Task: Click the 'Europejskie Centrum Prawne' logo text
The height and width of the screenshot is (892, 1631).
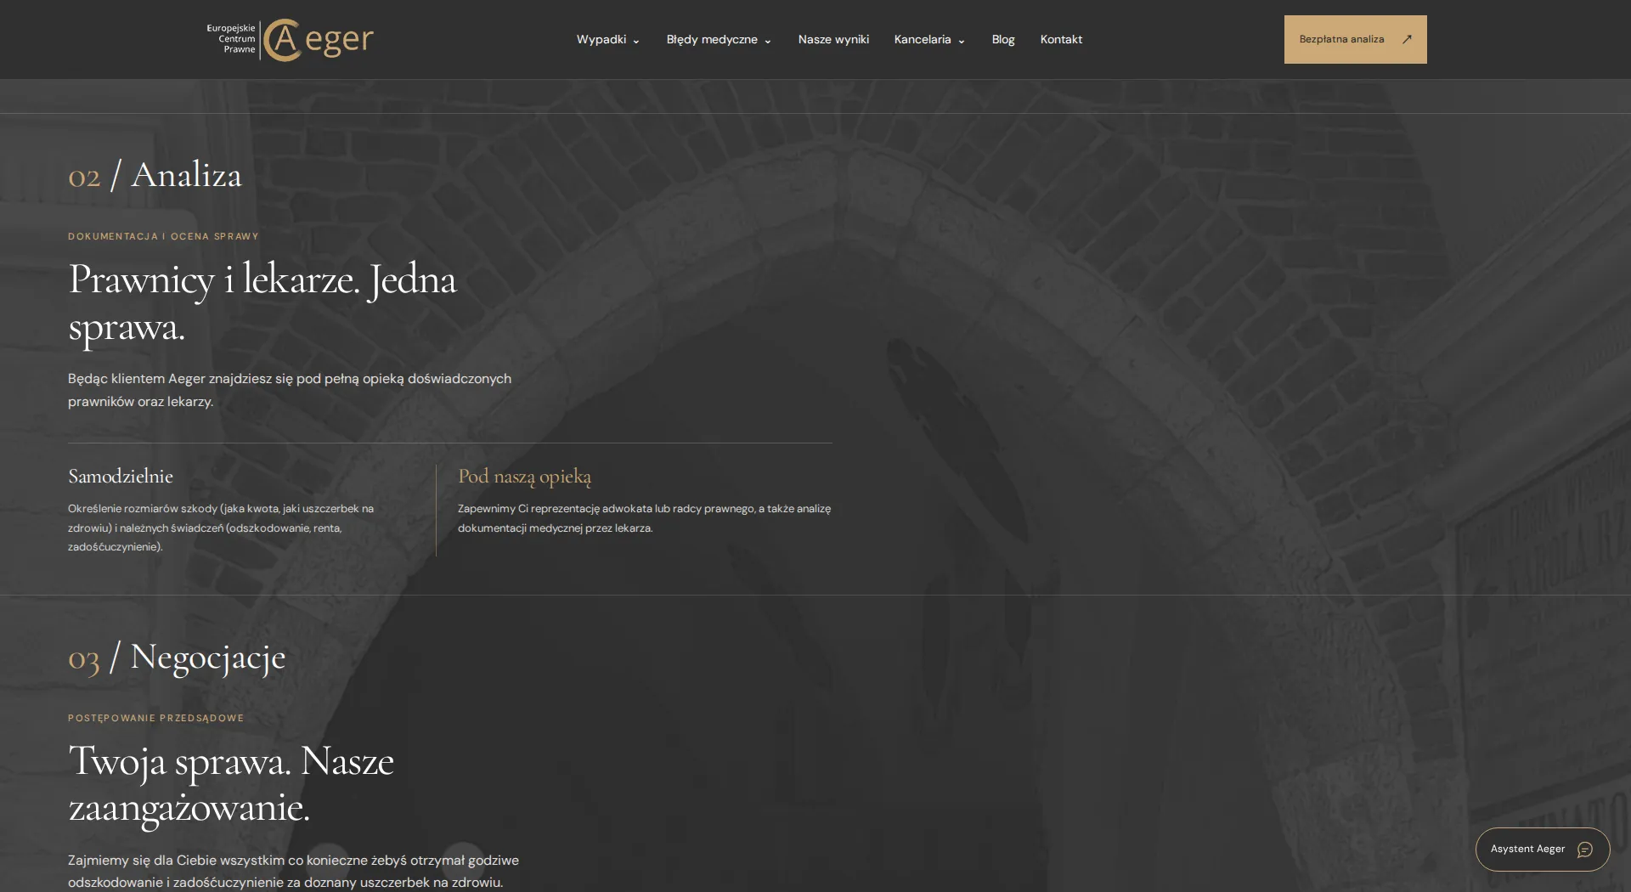Action: click(231, 39)
